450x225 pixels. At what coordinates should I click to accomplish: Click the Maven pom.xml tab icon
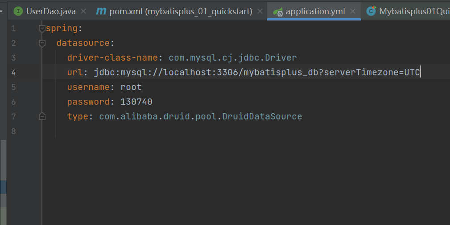101,11
